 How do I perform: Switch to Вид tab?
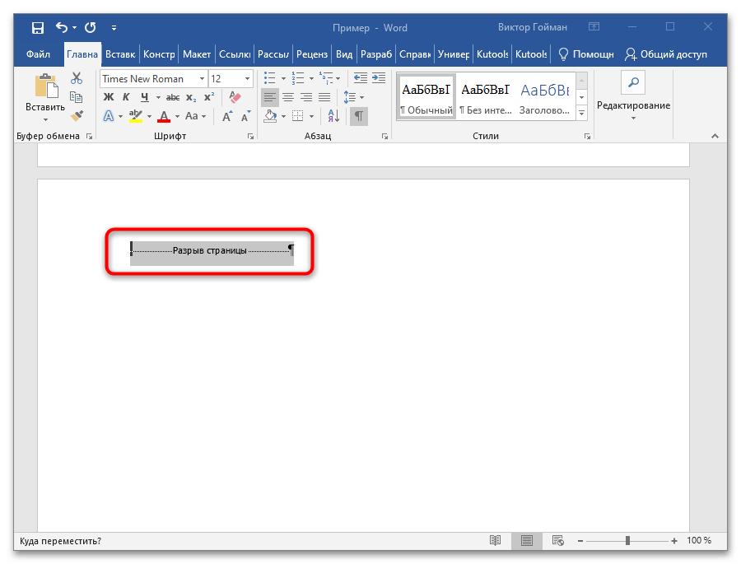[344, 54]
